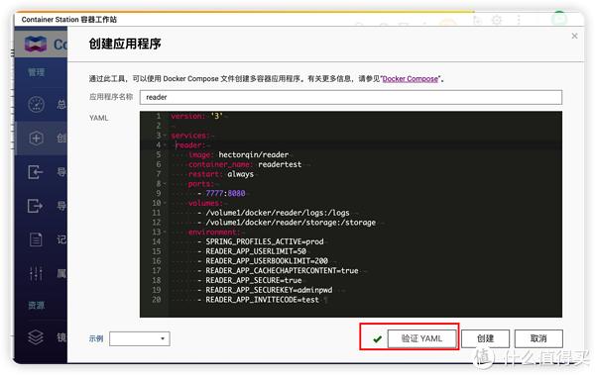Screen dimensions: 595x375
Task: Click the Container Station logo icon
Action: pos(36,45)
